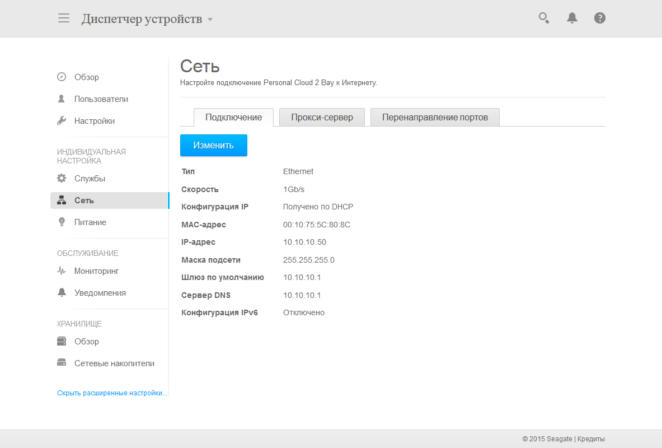Click the gear icon beside Службы
The height and width of the screenshot is (448, 662).
(x=62, y=178)
